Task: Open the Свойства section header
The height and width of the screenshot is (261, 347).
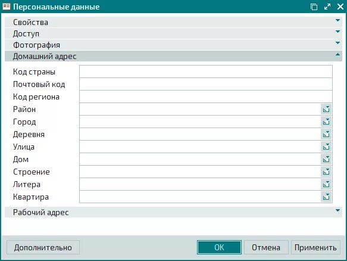Action: click(174, 22)
